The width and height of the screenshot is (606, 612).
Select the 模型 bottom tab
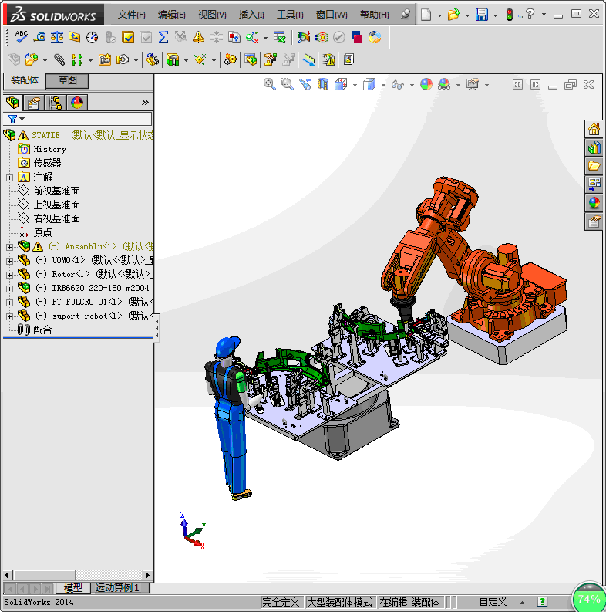pos(73,588)
